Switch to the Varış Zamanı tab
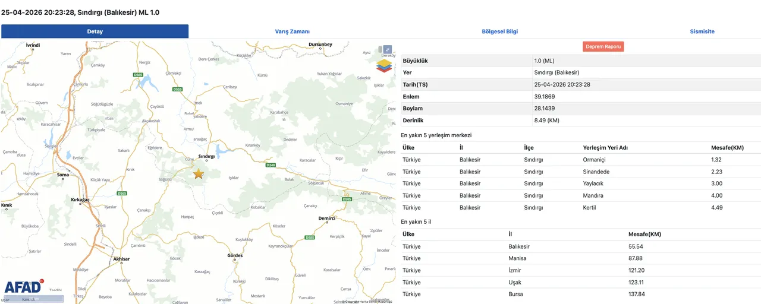Viewport: 761px width, 304px height. tap(292, 31)
